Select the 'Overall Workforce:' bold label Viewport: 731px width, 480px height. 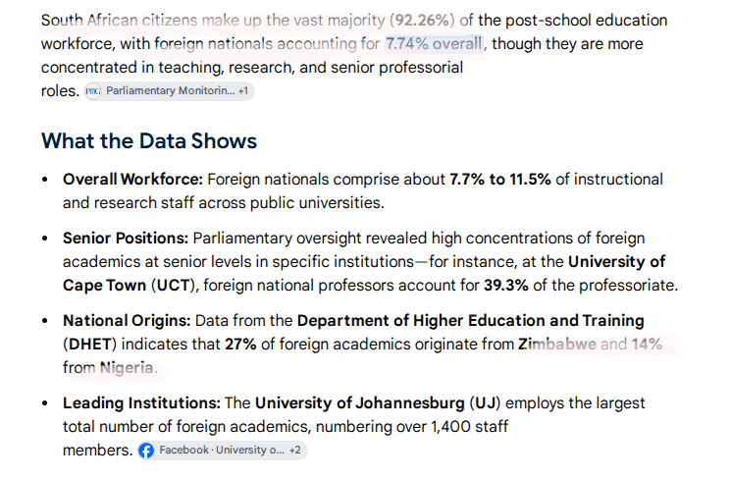[132, 180]
